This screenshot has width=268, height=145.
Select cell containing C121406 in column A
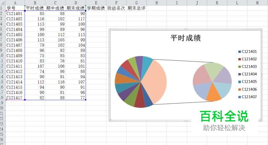click(x=15, y=40)
